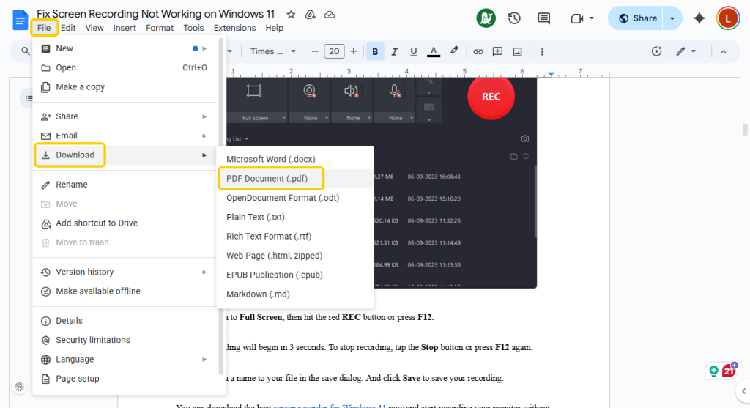Viewport: 750px width, 408px height.
Task: Open the Extensions menu
Action: (x=234, y=28)
